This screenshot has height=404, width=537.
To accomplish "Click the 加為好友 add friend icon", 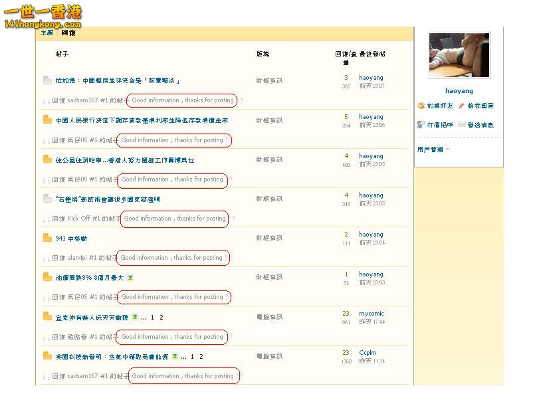I will [421, 106].
